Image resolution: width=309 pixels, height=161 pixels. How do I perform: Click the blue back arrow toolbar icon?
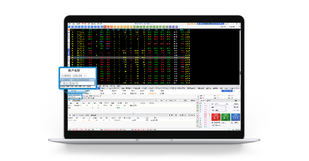click(69, 27)
